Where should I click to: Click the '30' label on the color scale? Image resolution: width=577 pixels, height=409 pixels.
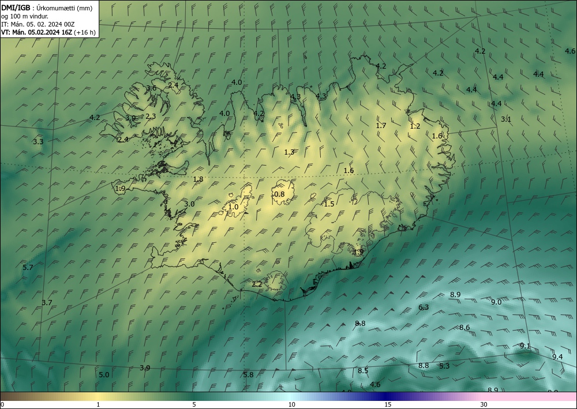(x=484, y=405)
